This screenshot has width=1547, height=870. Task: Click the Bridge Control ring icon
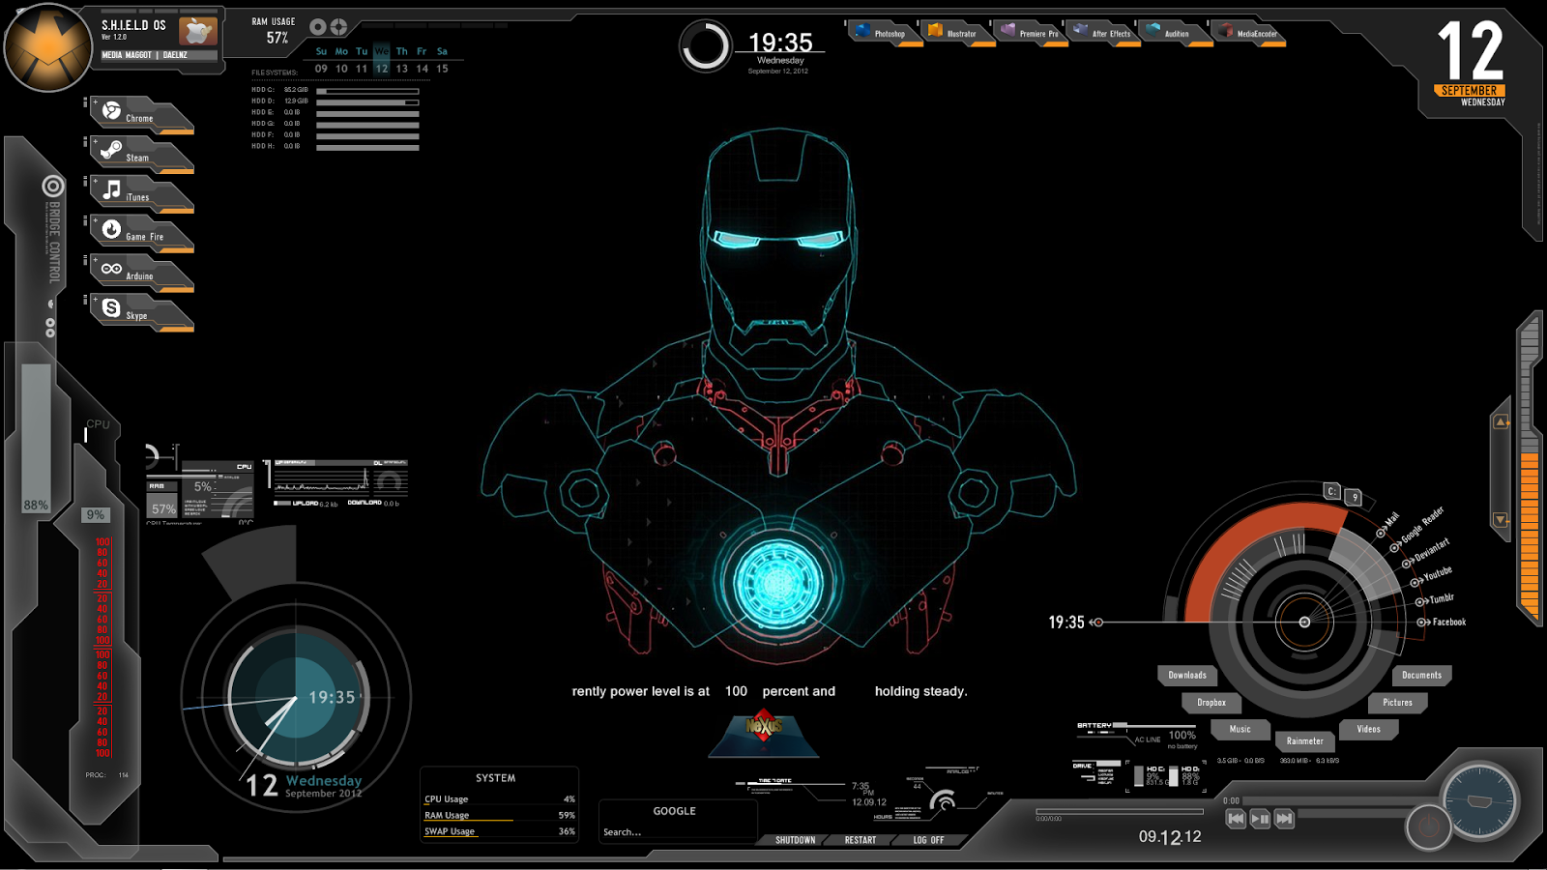click(53, 186)
